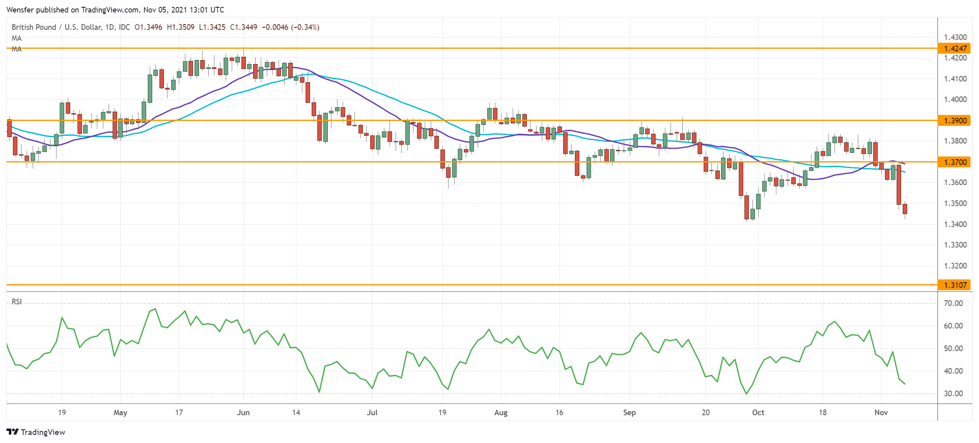Click the Oct date on time axis
979x443 pixels.
(x=758, y=412)
